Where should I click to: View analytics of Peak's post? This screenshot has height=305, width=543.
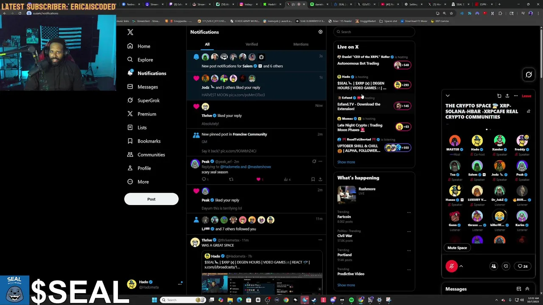pyautogui.click(x=287, y=179)
